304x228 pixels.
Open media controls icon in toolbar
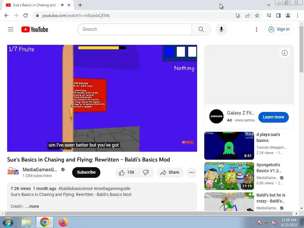(x=269, y=15)
